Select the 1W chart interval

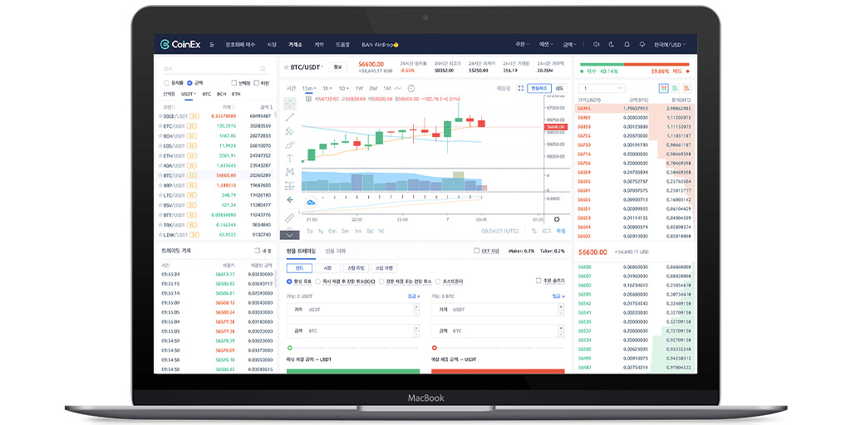tap(359, 88)
